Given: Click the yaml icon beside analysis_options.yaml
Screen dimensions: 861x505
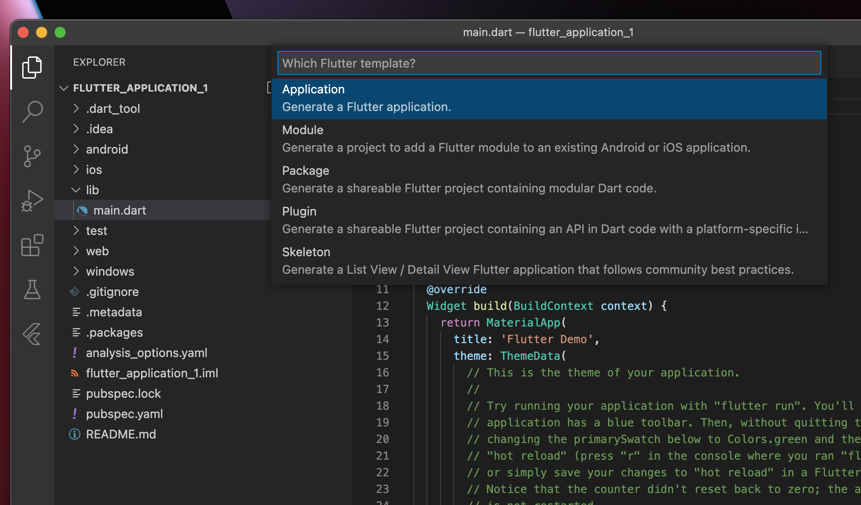Looking at the screenshot, I should tap(74, 353).
